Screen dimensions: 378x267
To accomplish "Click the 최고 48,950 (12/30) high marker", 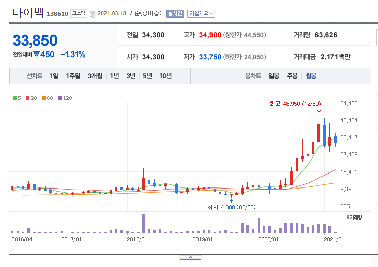I will [x=295, y=104].
